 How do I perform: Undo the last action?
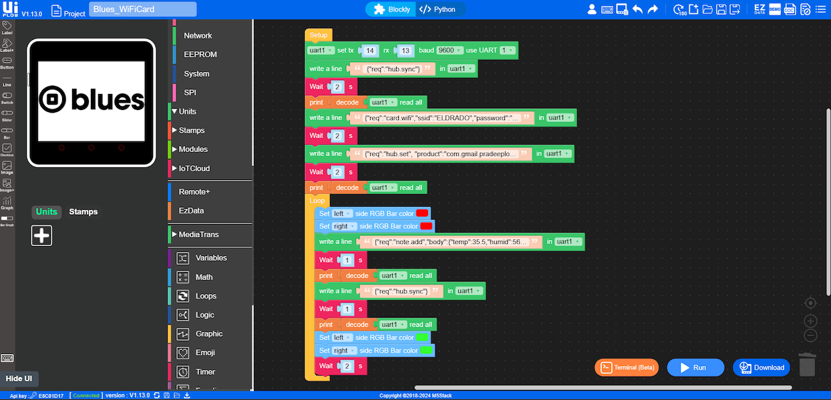(638, 9)
